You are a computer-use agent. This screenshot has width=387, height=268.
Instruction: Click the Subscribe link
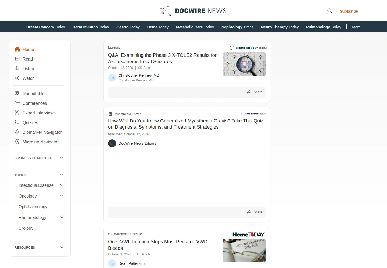point(349,11)
